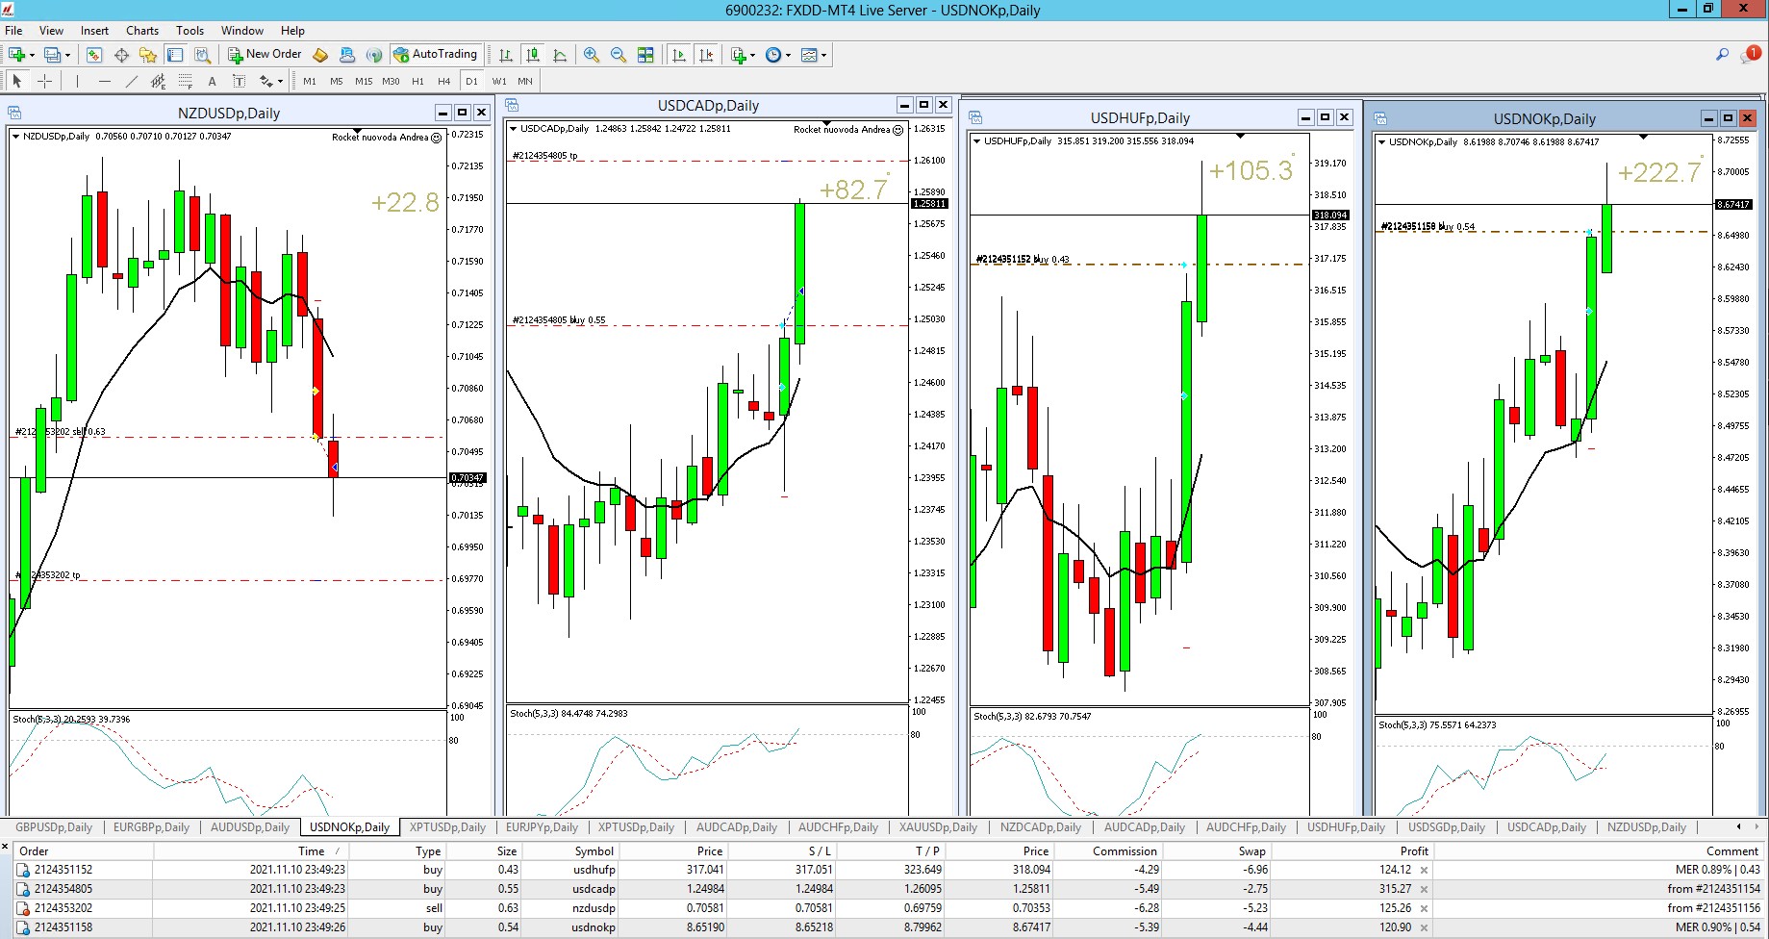The image size is (1769, 939).
Task: Switch timeframe to H4
Action: pos(444,81)
